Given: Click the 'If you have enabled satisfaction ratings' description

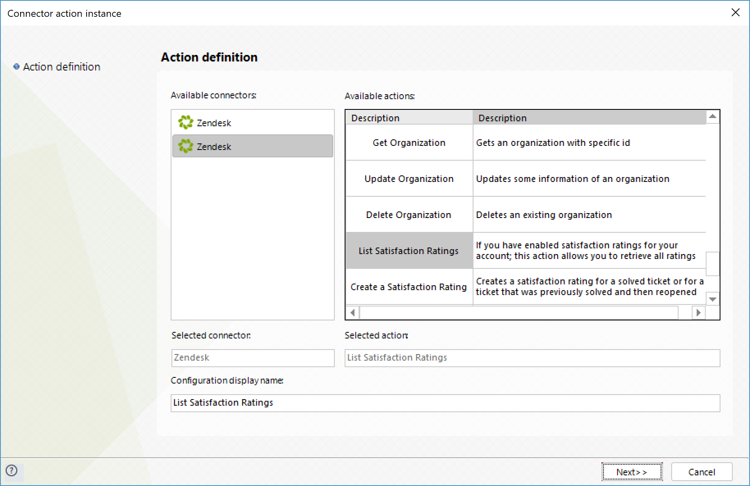Looking at the screenshot, I should click(x=589, y=251).
